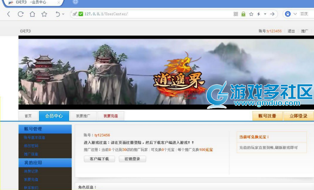Click the 推广 link in top bar

click(x=305, y=31)
